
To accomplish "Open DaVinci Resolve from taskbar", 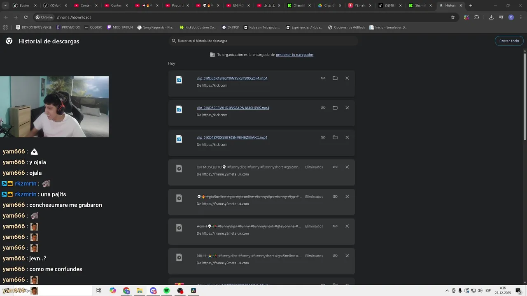I will point(194,290).
